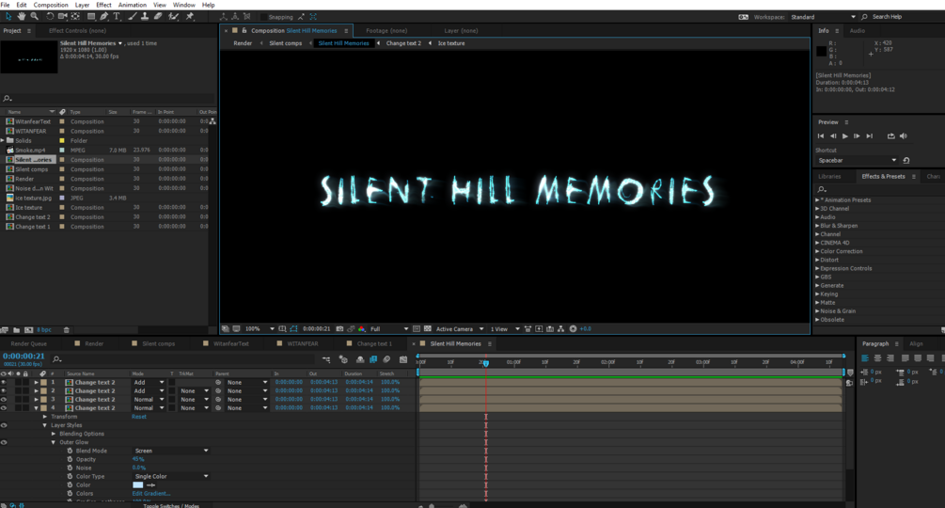Hide layer 3 Change text 2

(4, 399)
